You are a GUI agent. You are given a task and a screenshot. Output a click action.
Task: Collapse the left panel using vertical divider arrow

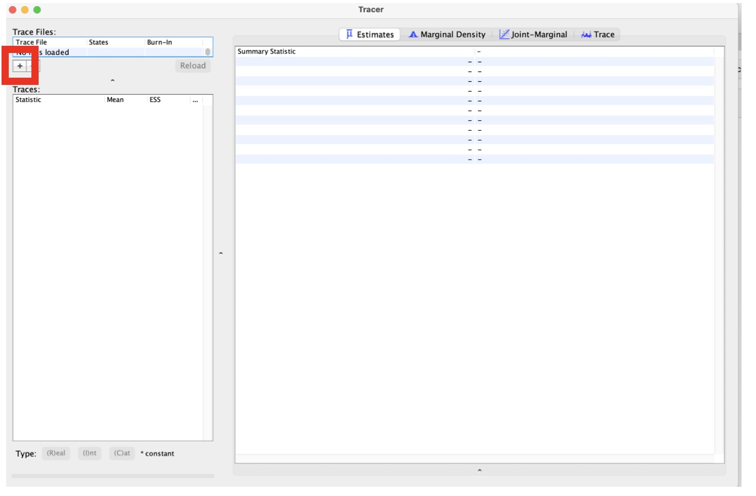click(221, 253)
